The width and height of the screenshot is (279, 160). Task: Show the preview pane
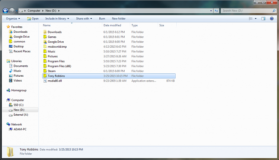pos(263,19)
